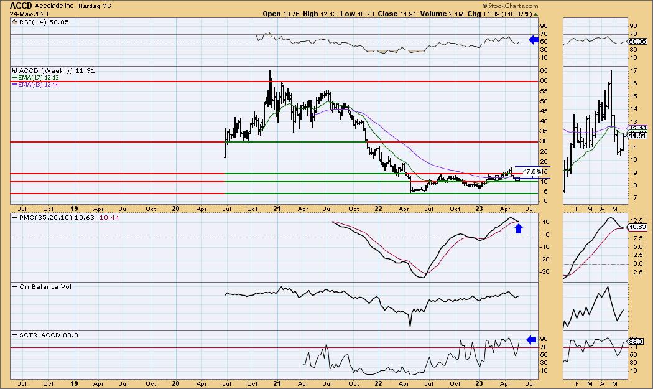Click the StockCharts.com copyright label
Image resolution: width=653 pixels, height=389 pixels.
pyautogui.click(x=510, y=6)
